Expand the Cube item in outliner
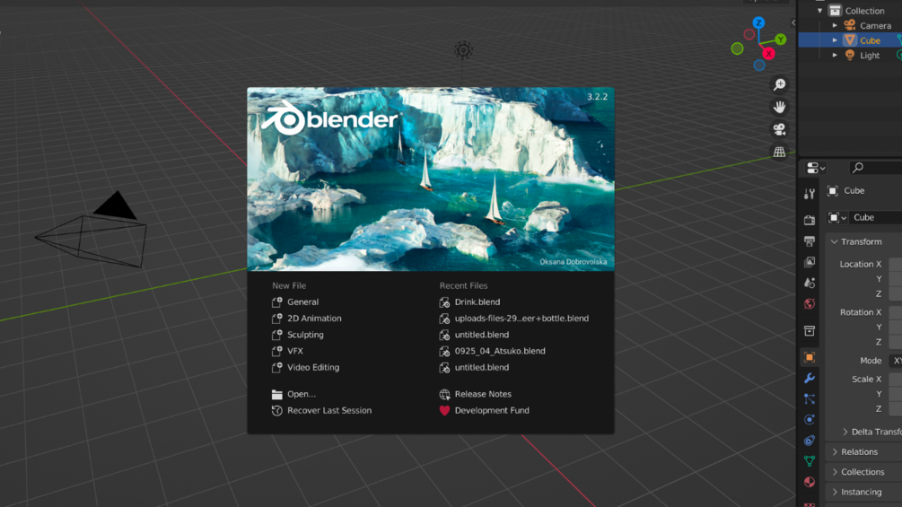Image resolution: width=902 pixels, height=507 pixels. 835,40
